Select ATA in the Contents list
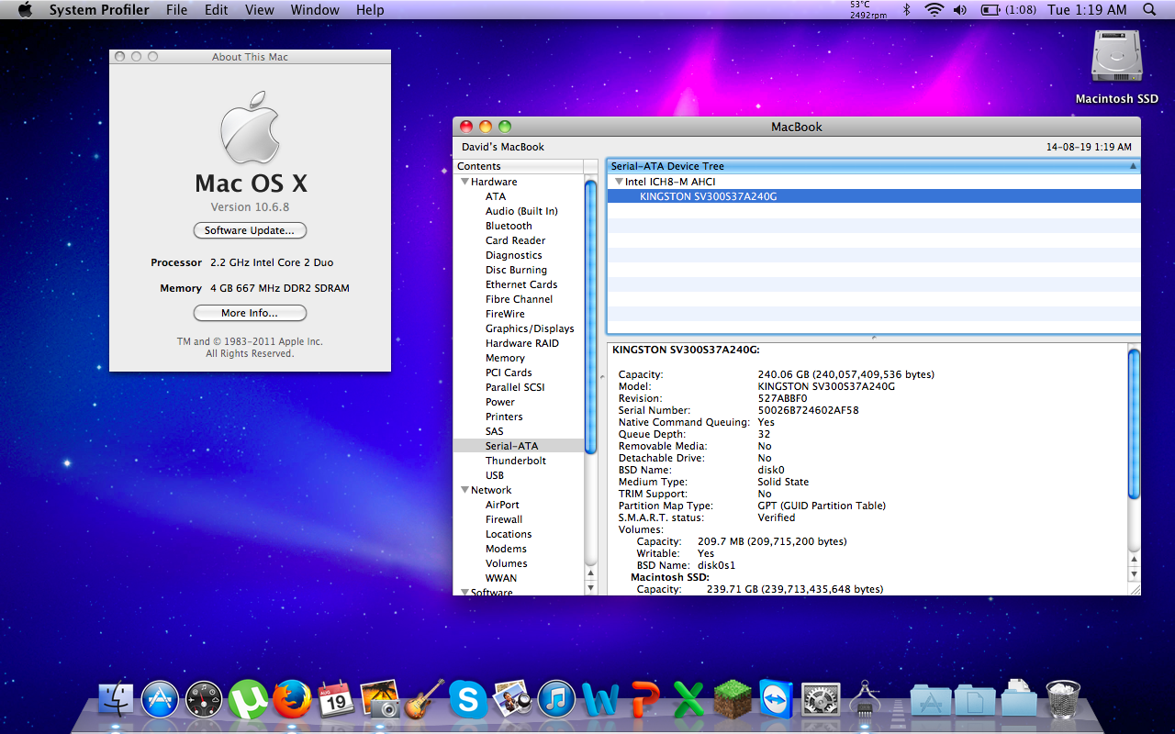The height and width of the screenshot is (734, 1175). (x=496, y=196)
